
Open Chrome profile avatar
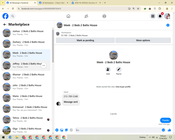tap(167, 9)
